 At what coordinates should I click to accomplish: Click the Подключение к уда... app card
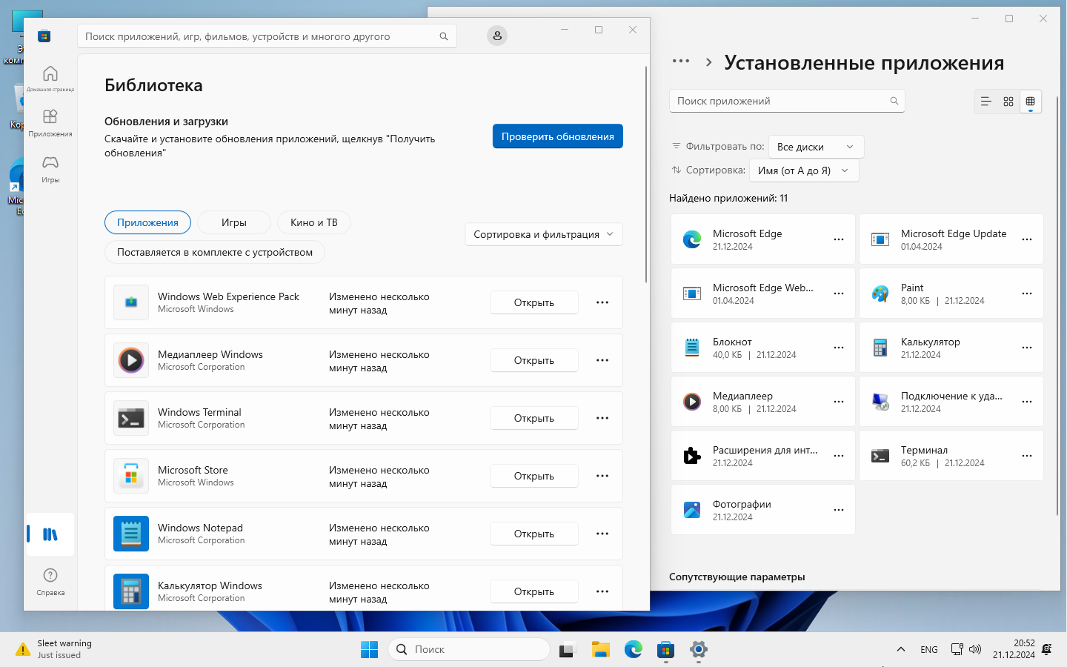click(951, 402)
